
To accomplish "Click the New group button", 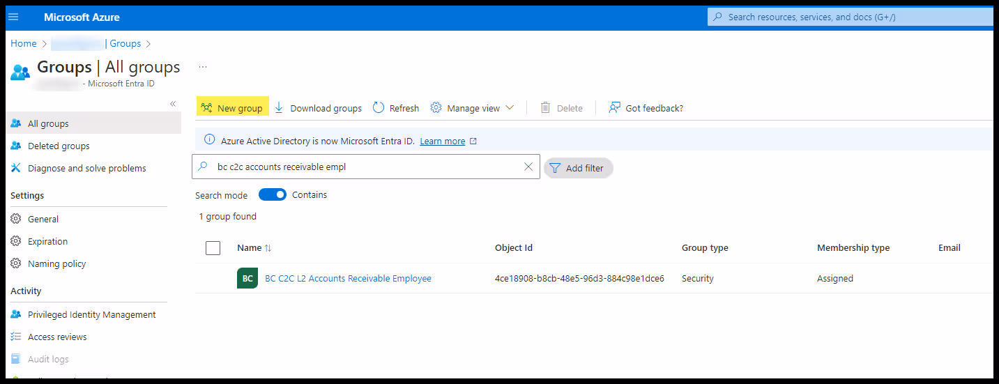I will coord(232,108).
